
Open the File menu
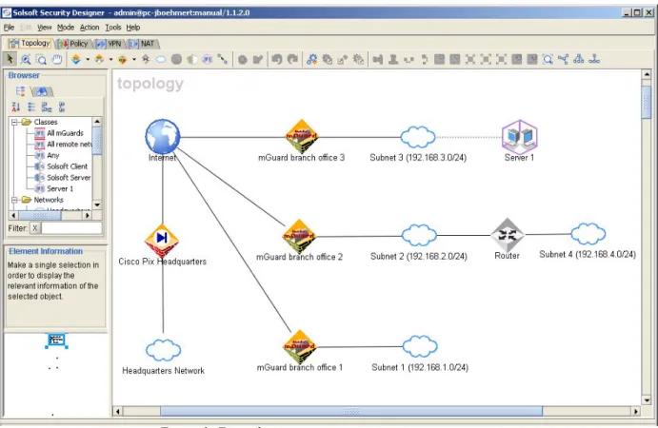tap(9, 28)
